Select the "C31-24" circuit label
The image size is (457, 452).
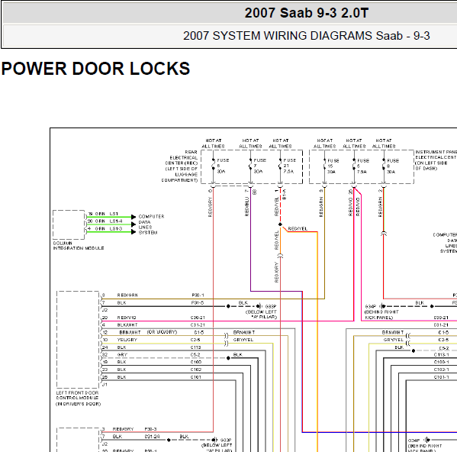tap(152, 437)
